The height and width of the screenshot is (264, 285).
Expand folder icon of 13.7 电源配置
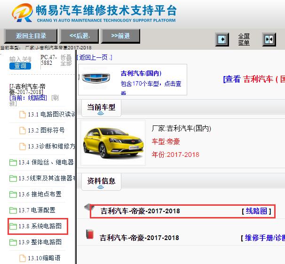pos(13,210)
